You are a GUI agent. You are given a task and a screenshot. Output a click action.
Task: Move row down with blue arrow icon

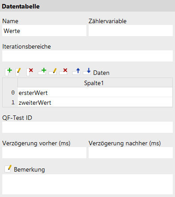click(x=87, y=71)
